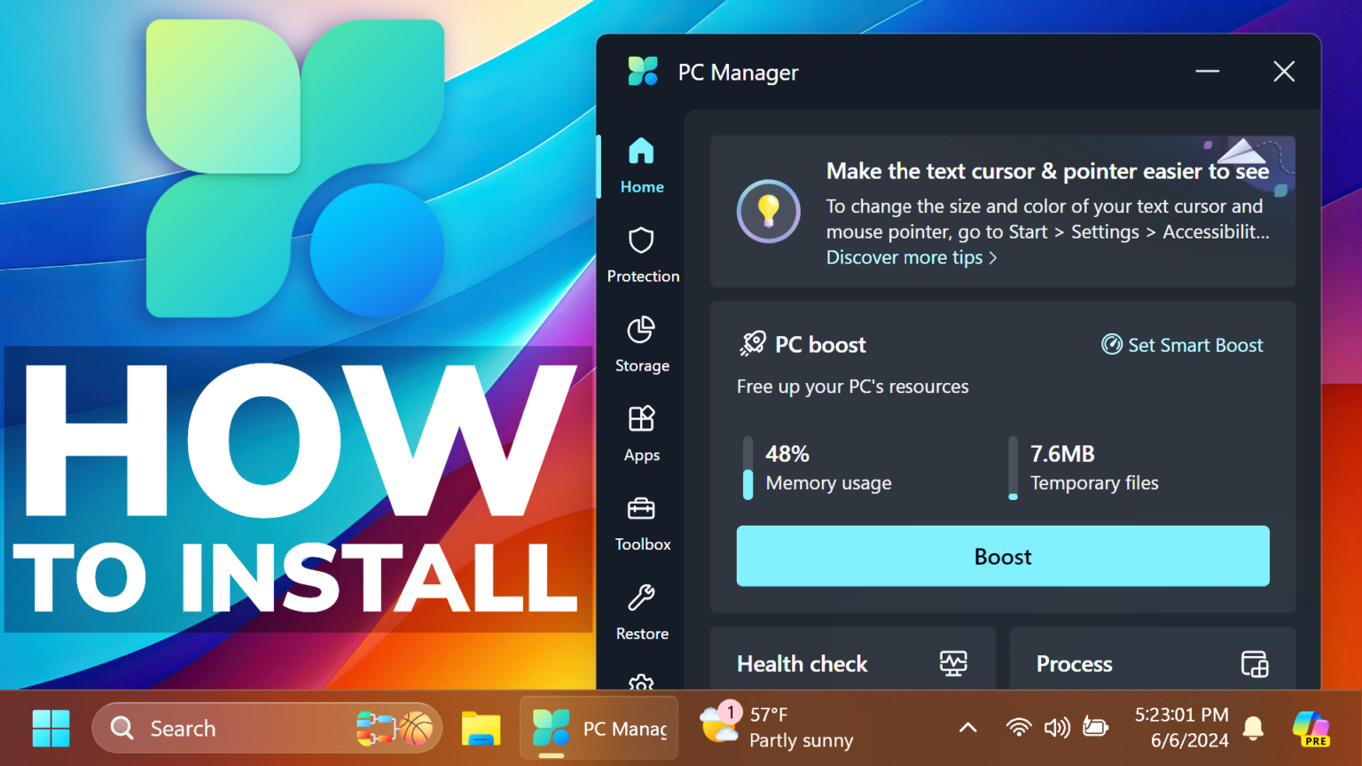Image resolution: width=1362 pixels, height=766 pixels.
Task: Click the PC boost rocket icon
Action: pyautogui.click(x=753, y=344)
